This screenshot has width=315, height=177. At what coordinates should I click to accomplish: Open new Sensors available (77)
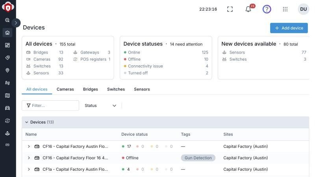pyautogui.click(x=264, y=52)
